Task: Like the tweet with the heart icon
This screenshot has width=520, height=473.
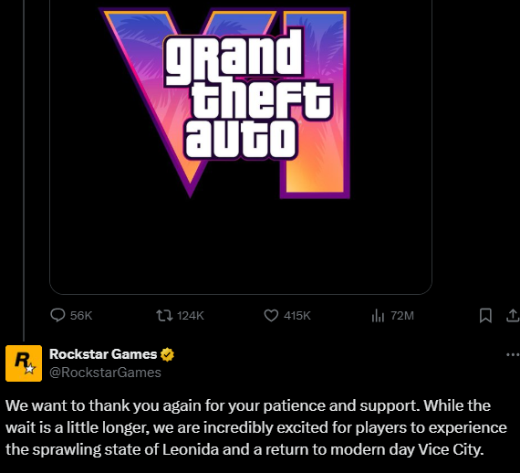Action: (271, 315)
